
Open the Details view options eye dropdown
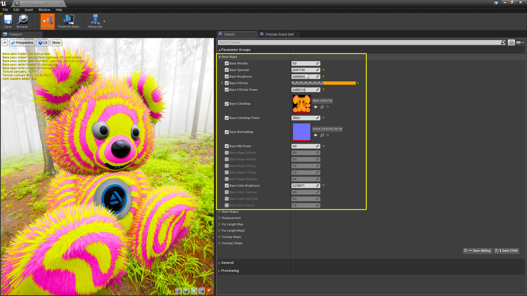[x=520, y=42]
